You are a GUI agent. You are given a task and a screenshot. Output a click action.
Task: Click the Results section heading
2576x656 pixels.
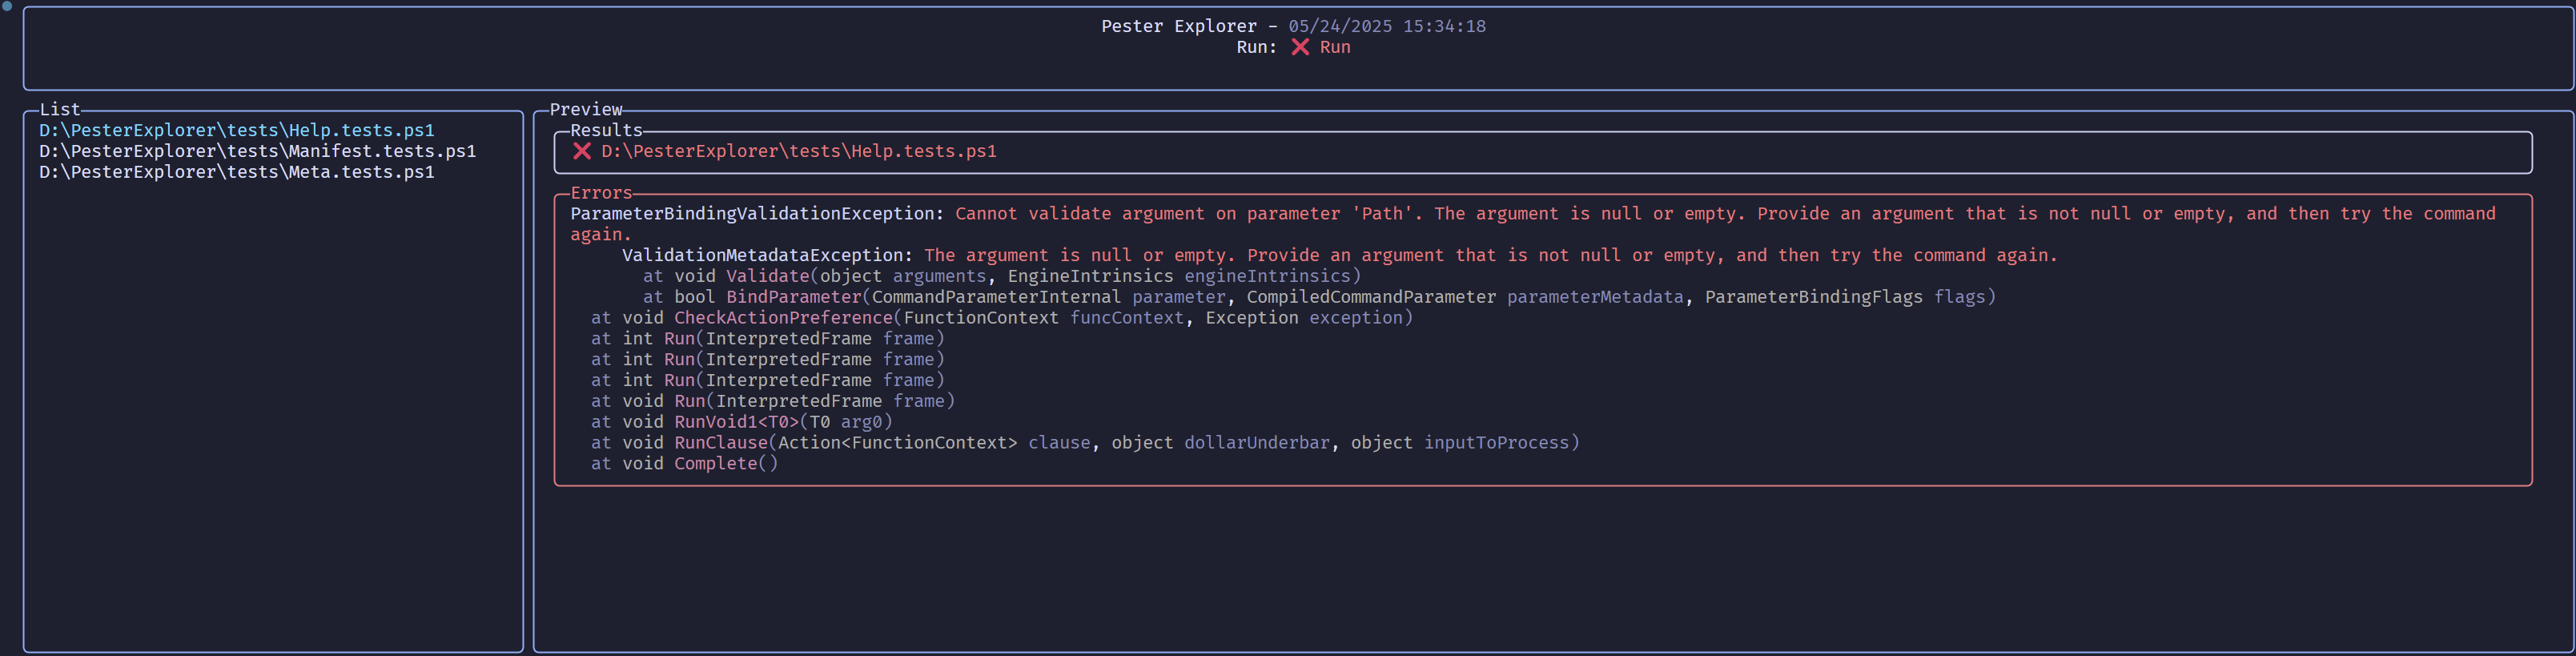[x=606, y=130]
